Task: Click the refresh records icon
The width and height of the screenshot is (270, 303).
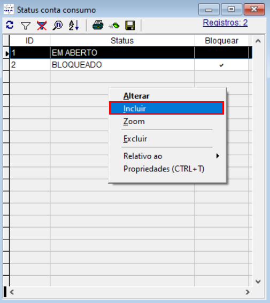Action: click(x=10, y=25)
